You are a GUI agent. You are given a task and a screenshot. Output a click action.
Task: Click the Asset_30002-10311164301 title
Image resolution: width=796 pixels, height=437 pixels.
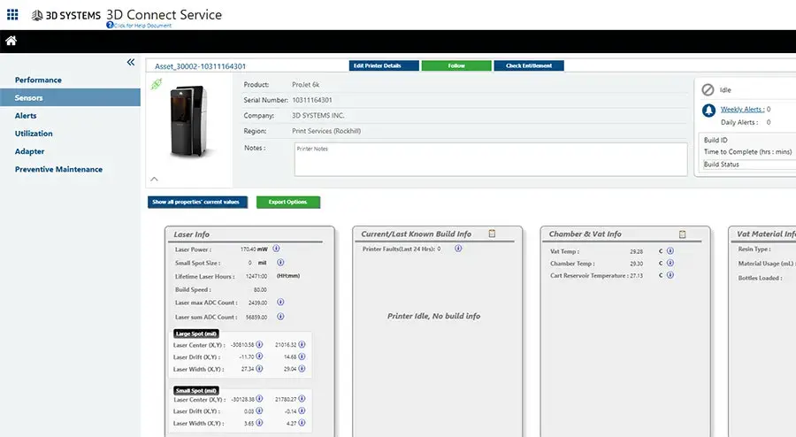click(x=200, y=66)
